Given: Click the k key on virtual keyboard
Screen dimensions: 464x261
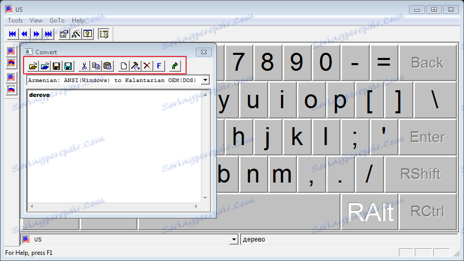Looking at the screenshot, I should (296, 137).
